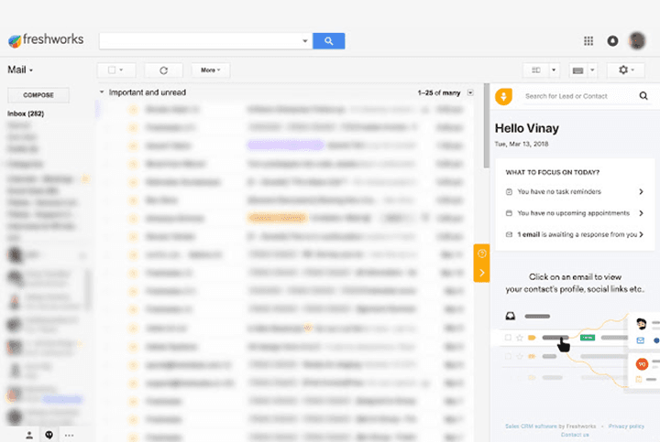Click the Privacy policy link
This screenshot has width=660, height=442.
626,426
